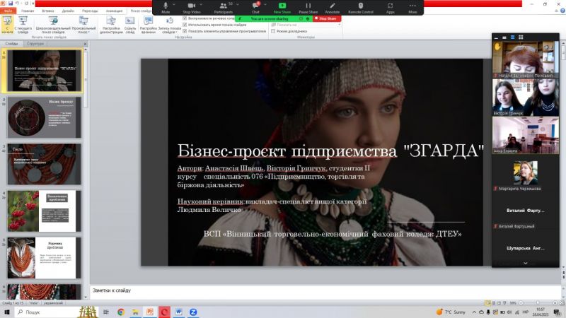
Task: Mute the microphone in Zoom toolbar
Action: coord(166,8)
